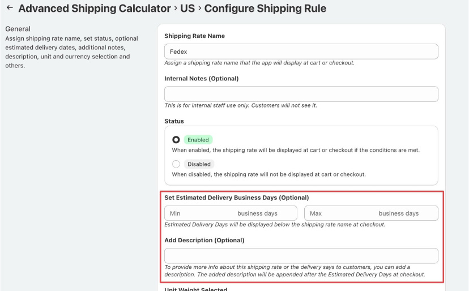Click the Add Description (Optional) label
469x291 pixels.
[x=204, y=240]
